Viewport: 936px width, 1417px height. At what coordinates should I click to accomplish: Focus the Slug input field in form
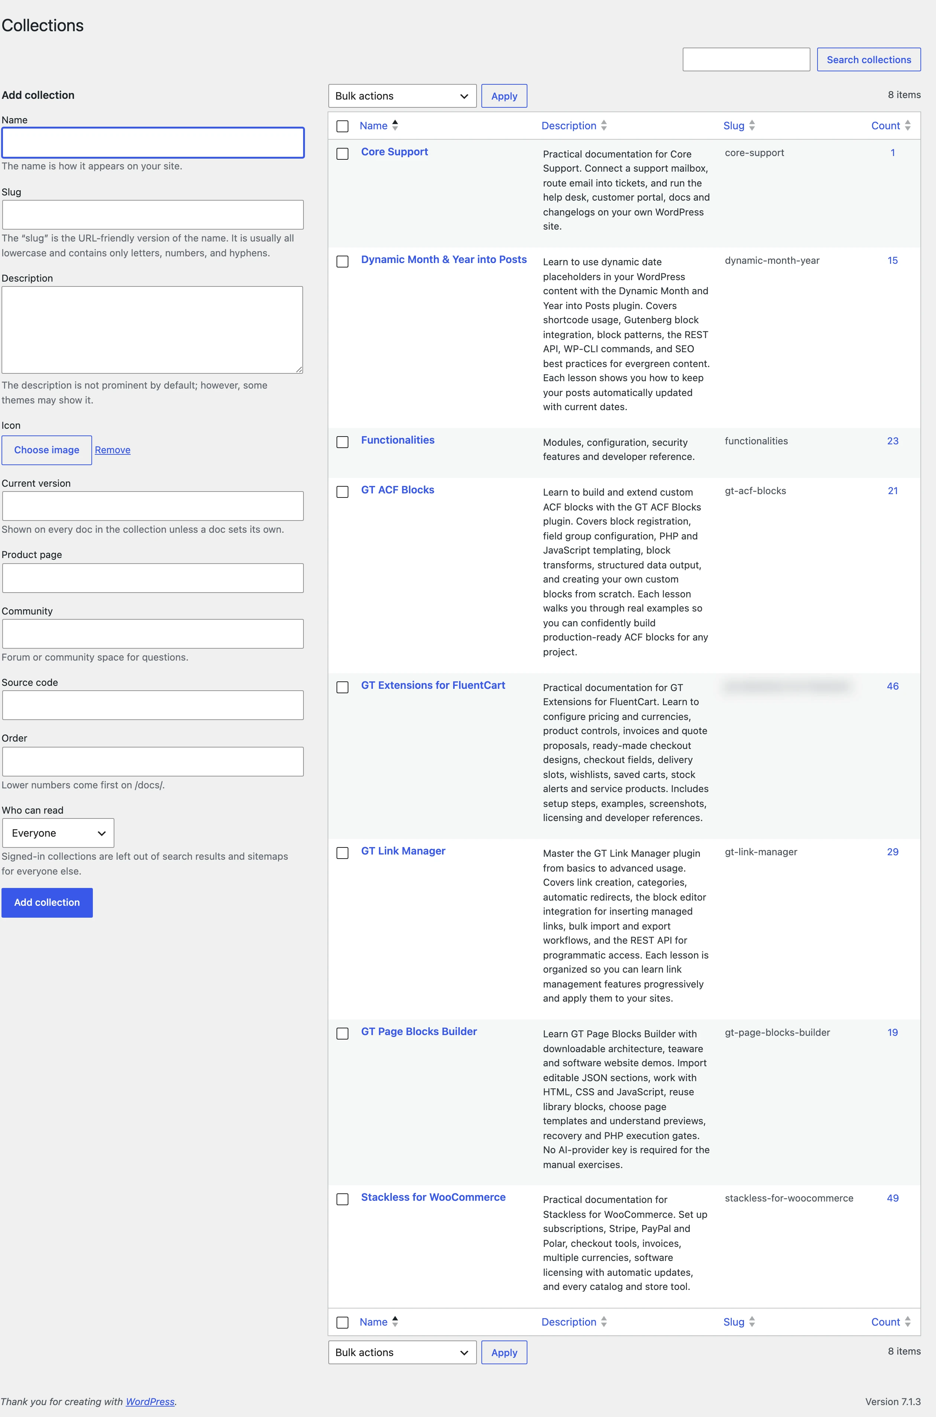[153, 214]
